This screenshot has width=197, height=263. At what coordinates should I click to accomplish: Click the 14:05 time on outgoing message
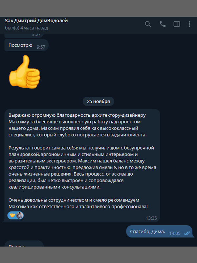pos(175,233)
